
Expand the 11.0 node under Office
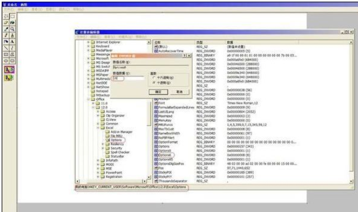[x=93, y=104]
